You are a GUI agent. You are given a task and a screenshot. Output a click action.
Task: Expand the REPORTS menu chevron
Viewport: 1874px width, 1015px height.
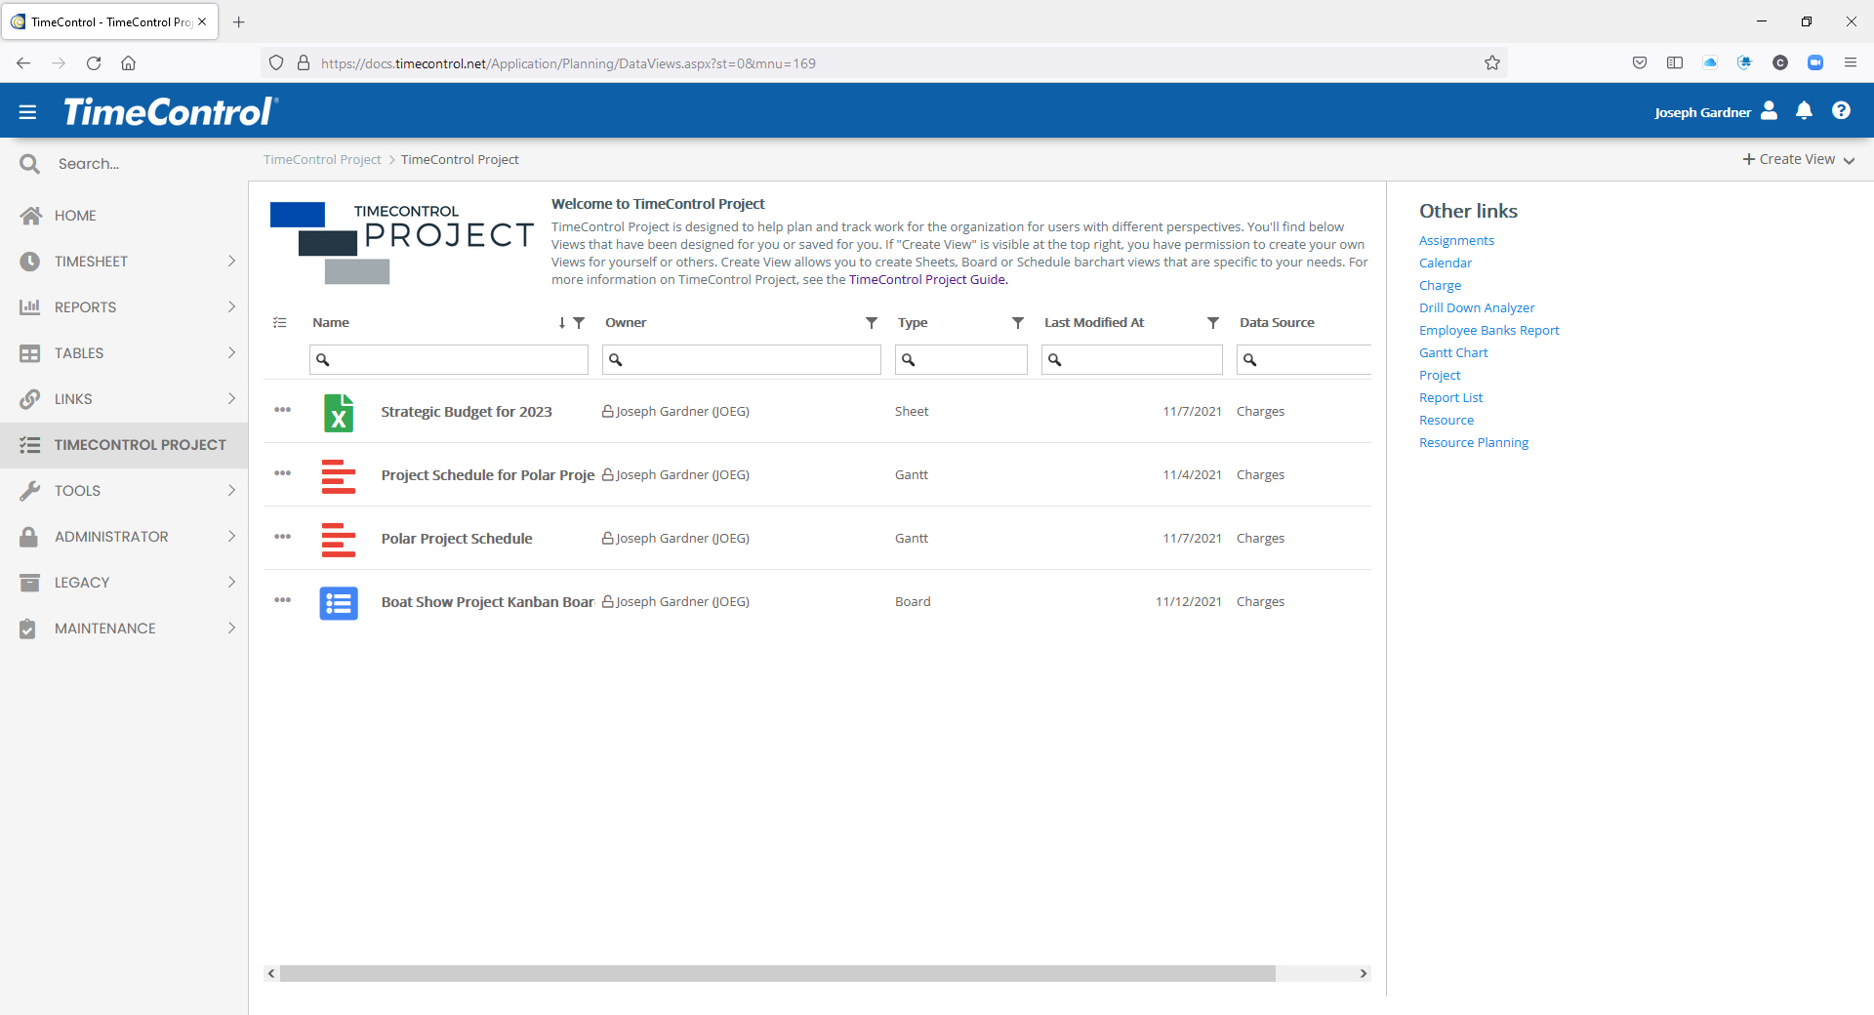point(231,306)
